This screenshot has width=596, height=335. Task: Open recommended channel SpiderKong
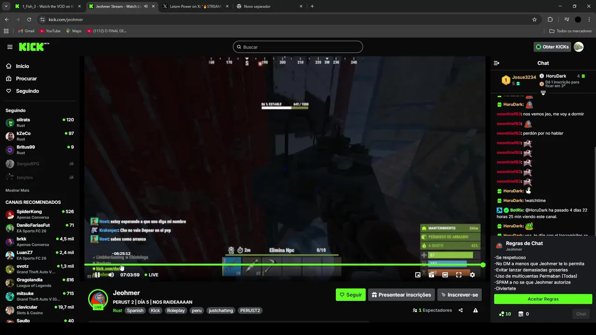pyautogui.click(x=40, y=214)
